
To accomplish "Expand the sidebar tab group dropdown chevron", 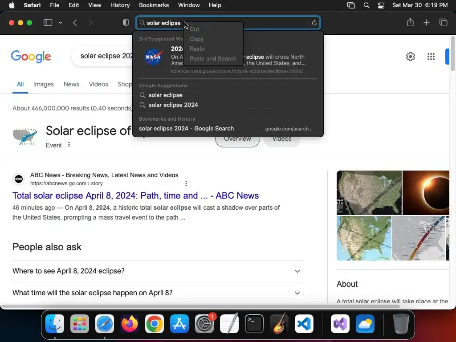I will click(x=60, y=23).
